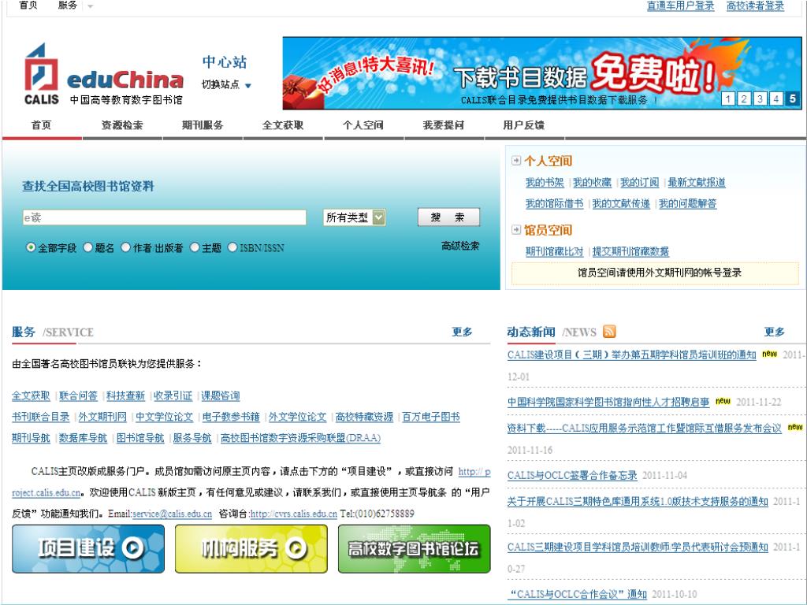Click the 机构服务 banner button

[251, 548]
